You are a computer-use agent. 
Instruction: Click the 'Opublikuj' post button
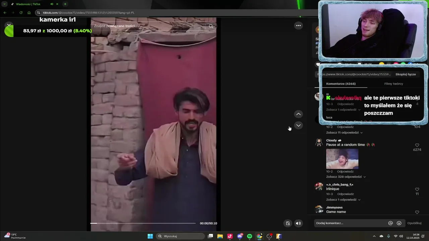414,223
